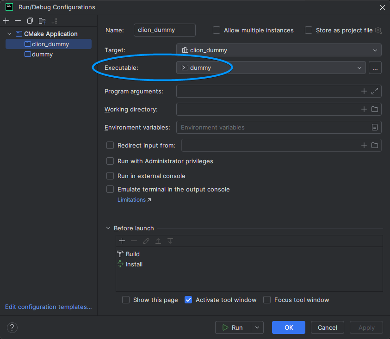Add a Before launch task with plus icon

[x=122, y=241]
